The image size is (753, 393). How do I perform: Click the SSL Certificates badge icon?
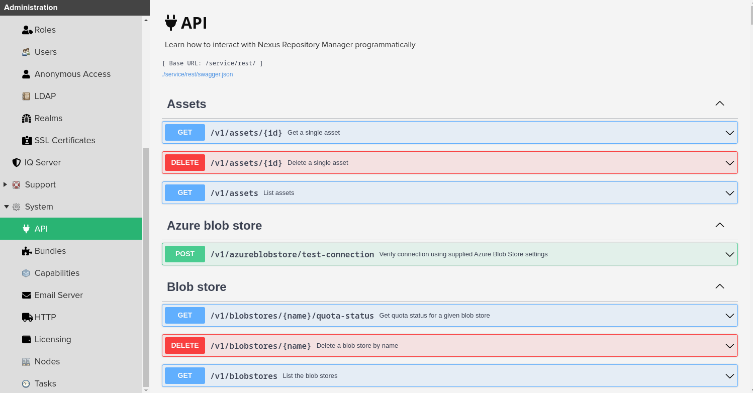tap(26, 141)
